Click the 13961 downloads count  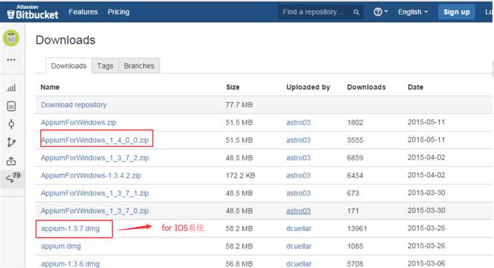pyautogui.click(x=357, y=228)
